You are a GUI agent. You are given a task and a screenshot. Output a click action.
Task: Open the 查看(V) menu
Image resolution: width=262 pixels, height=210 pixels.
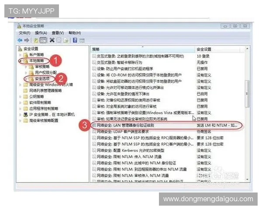(58, 33)
